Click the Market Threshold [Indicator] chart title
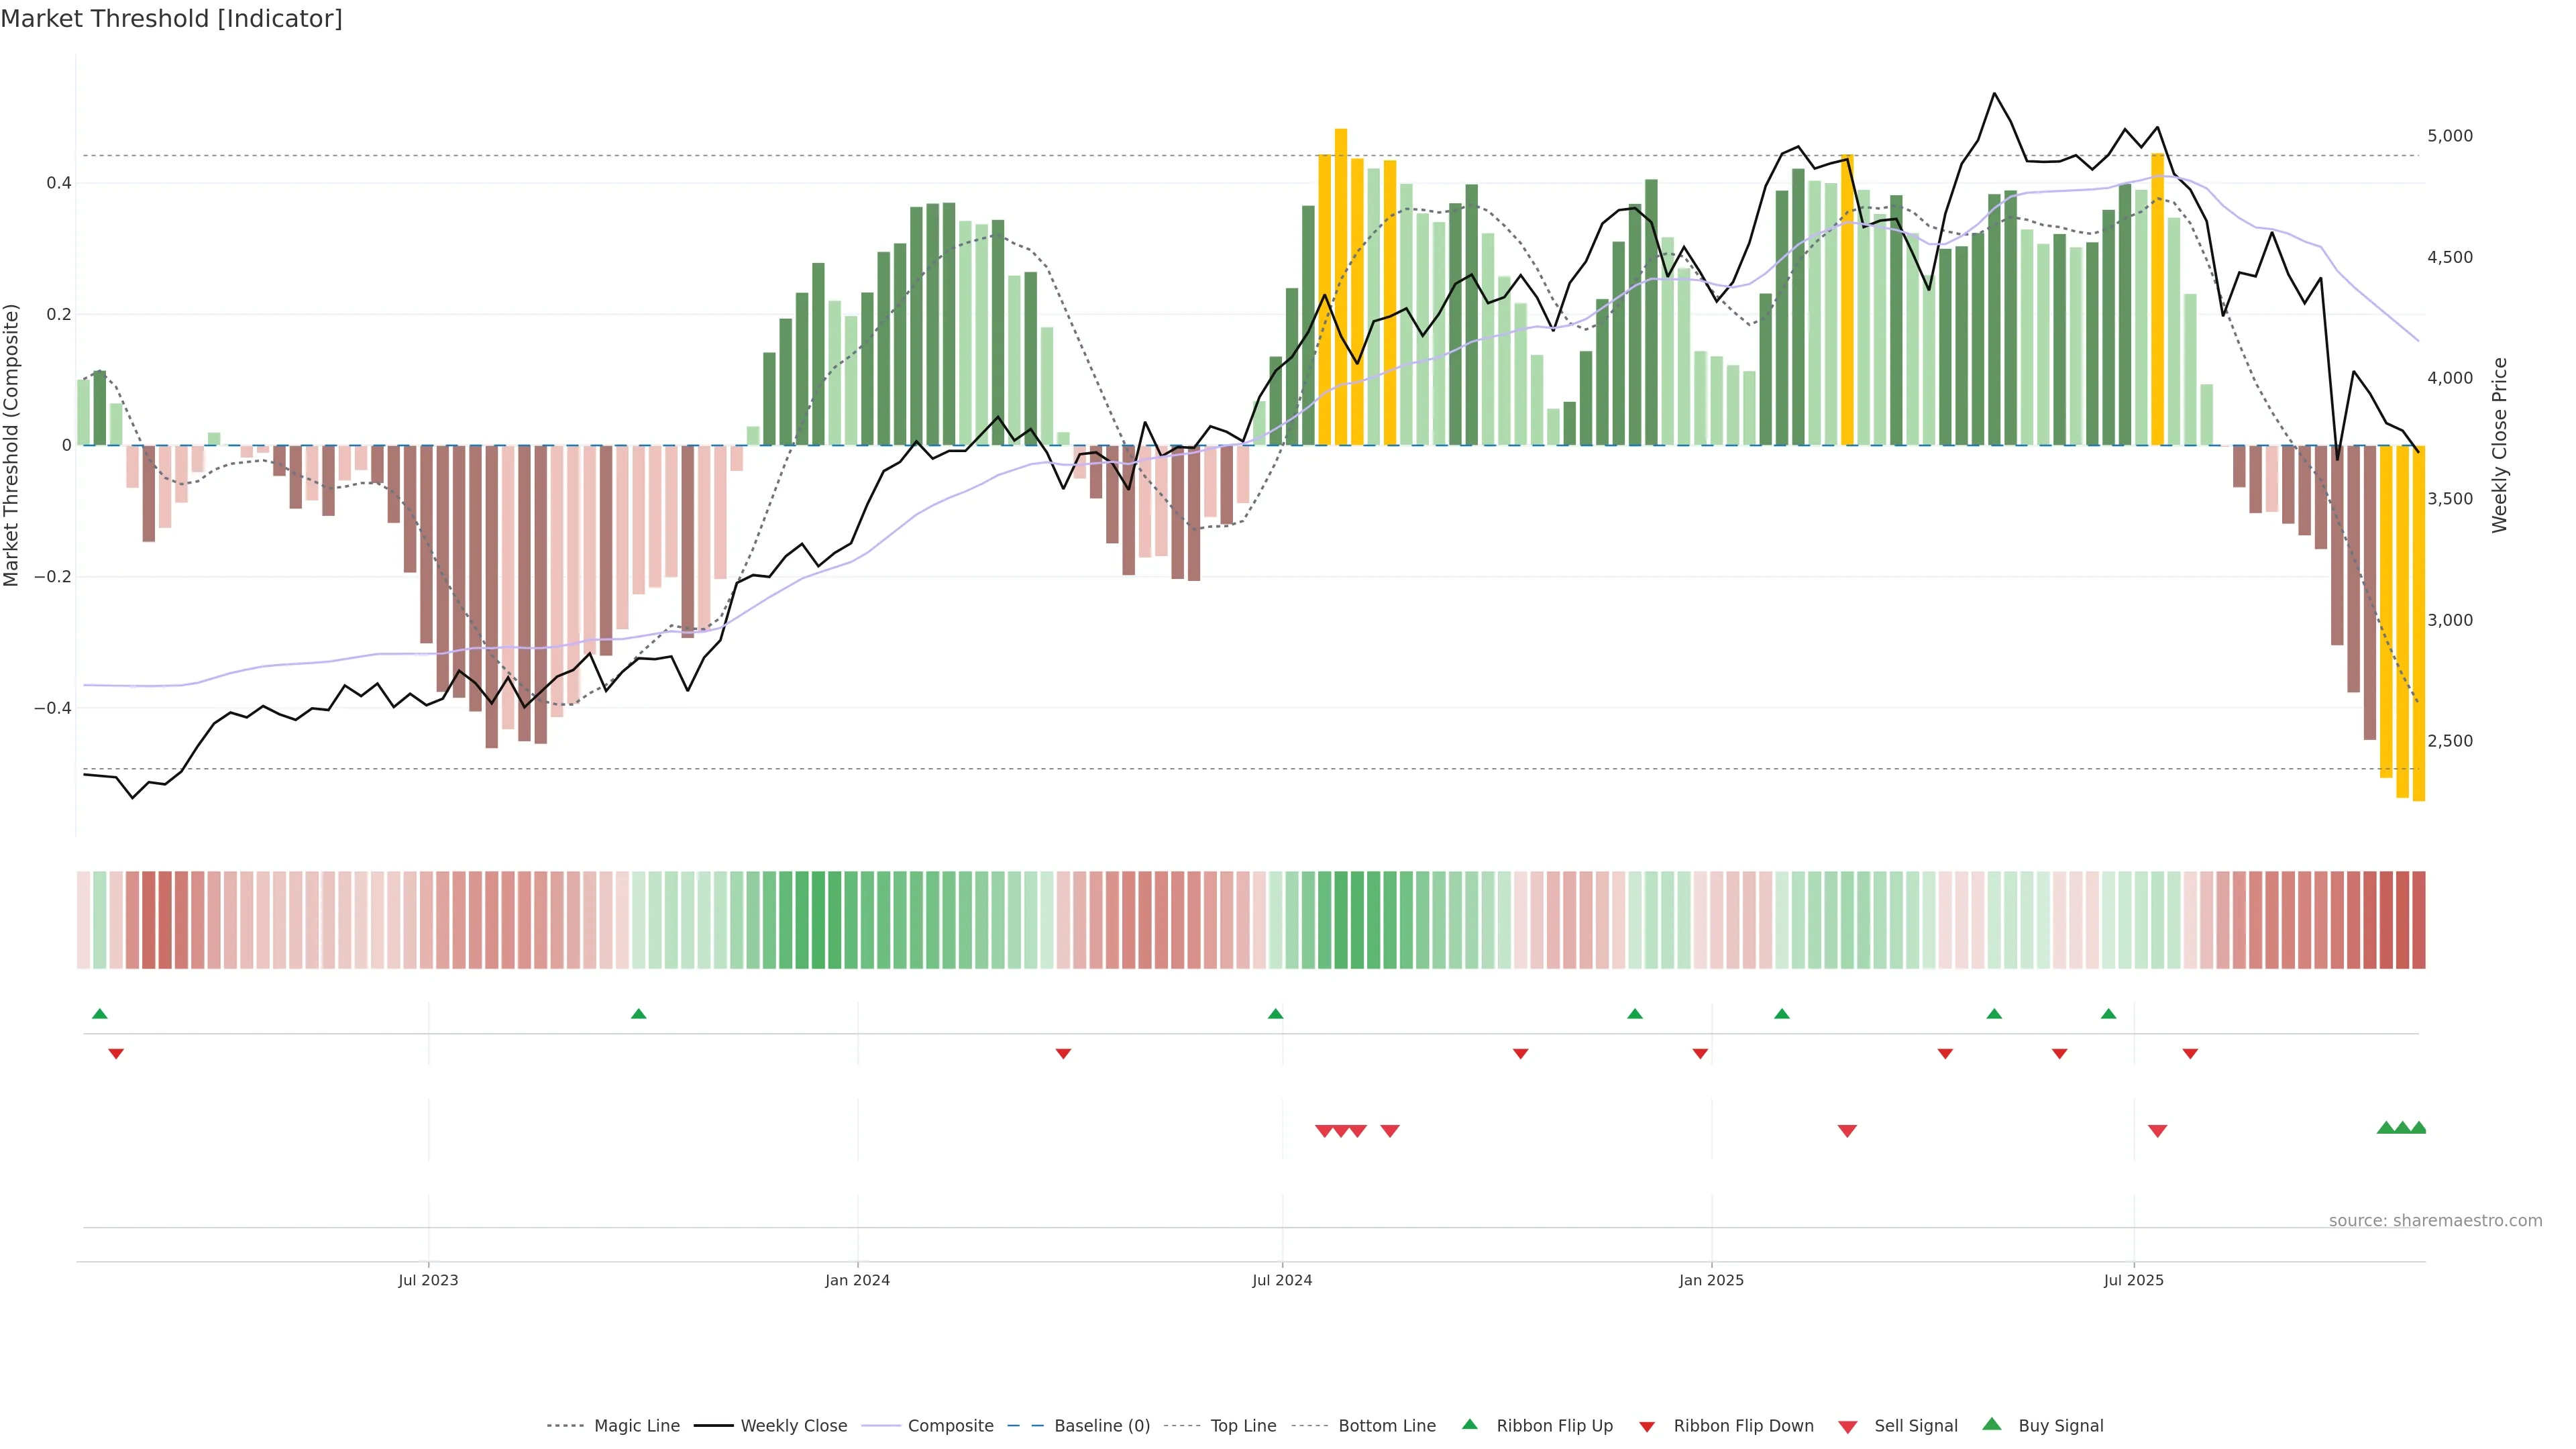2576x1449 pixels. click(x=171, y=19)
